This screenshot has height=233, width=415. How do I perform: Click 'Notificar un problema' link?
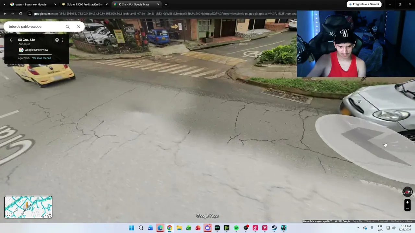[x=401, y=221]
